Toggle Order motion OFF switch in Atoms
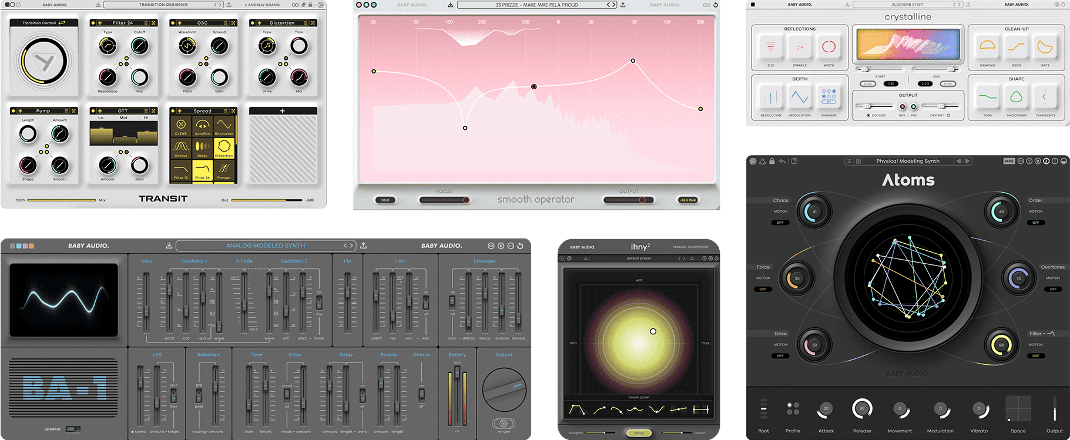 1035,223
